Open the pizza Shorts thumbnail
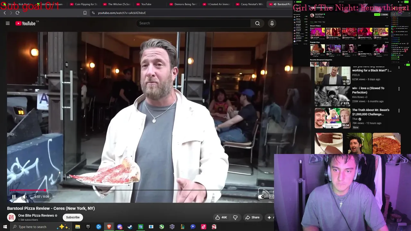Viewport: 411px width, 231px height. [387, 143]
